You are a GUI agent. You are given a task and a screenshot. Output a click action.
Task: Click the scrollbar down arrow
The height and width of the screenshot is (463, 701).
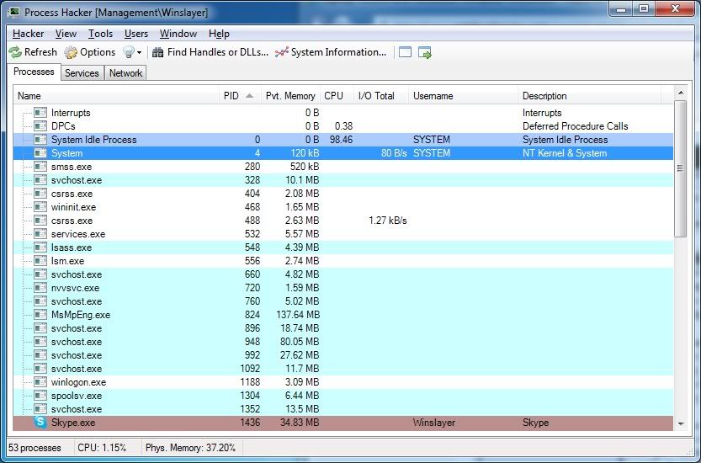pos(681,423)
